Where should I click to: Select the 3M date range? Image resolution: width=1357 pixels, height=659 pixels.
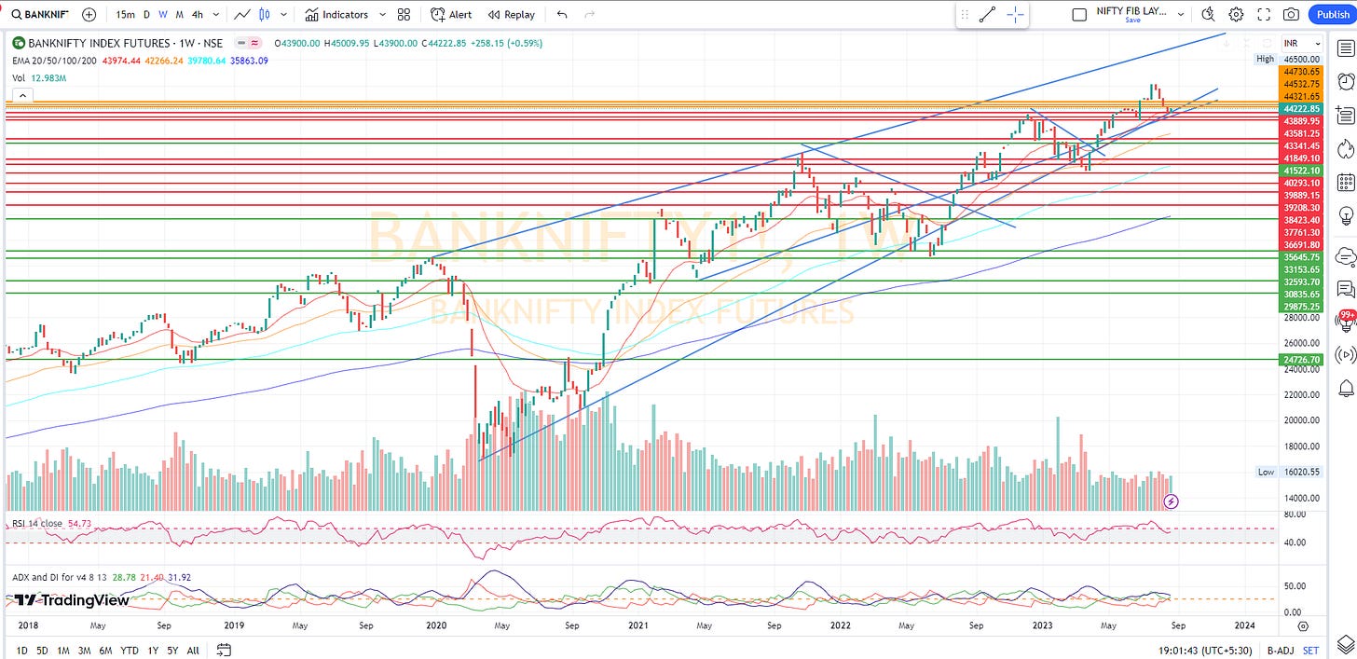pos(85,650)
